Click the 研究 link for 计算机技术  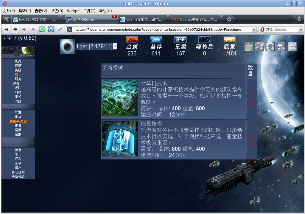point(251,99)
